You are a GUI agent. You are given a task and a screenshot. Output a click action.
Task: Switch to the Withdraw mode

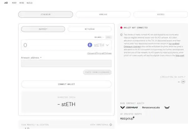(x=89, y=29)
